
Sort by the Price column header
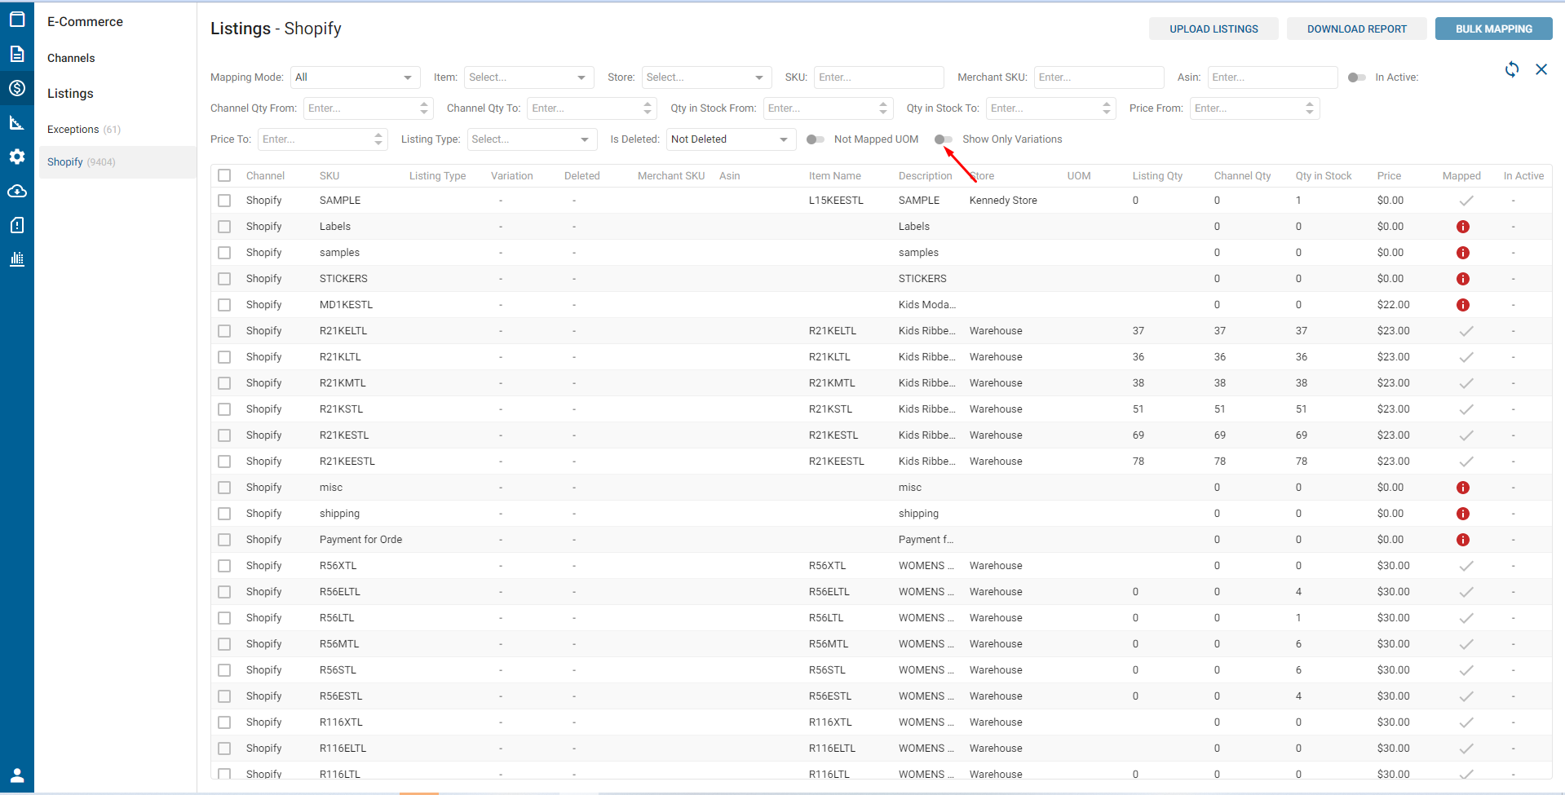(1389, 176)
